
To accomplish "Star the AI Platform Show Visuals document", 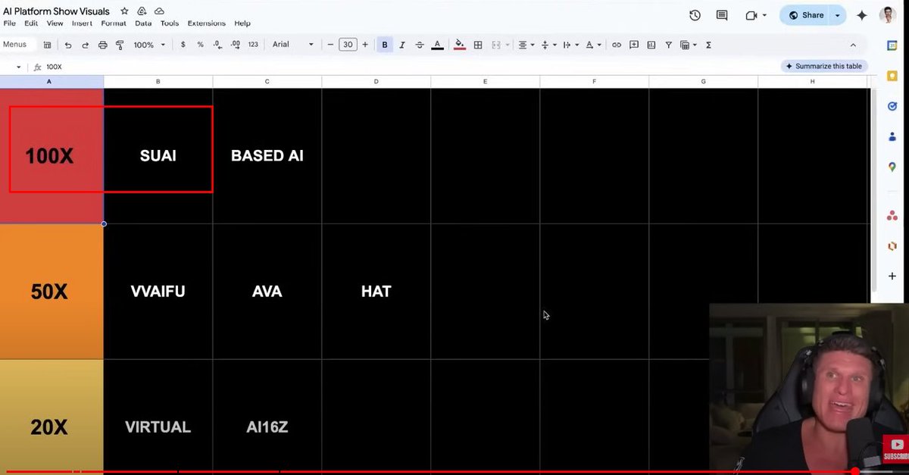I will point(124,11).
